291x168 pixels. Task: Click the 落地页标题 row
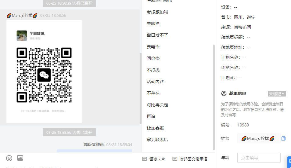coord(235,37)
